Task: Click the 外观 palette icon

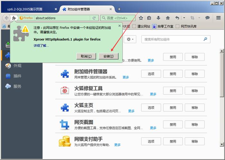Action: [x=8, y=66]
